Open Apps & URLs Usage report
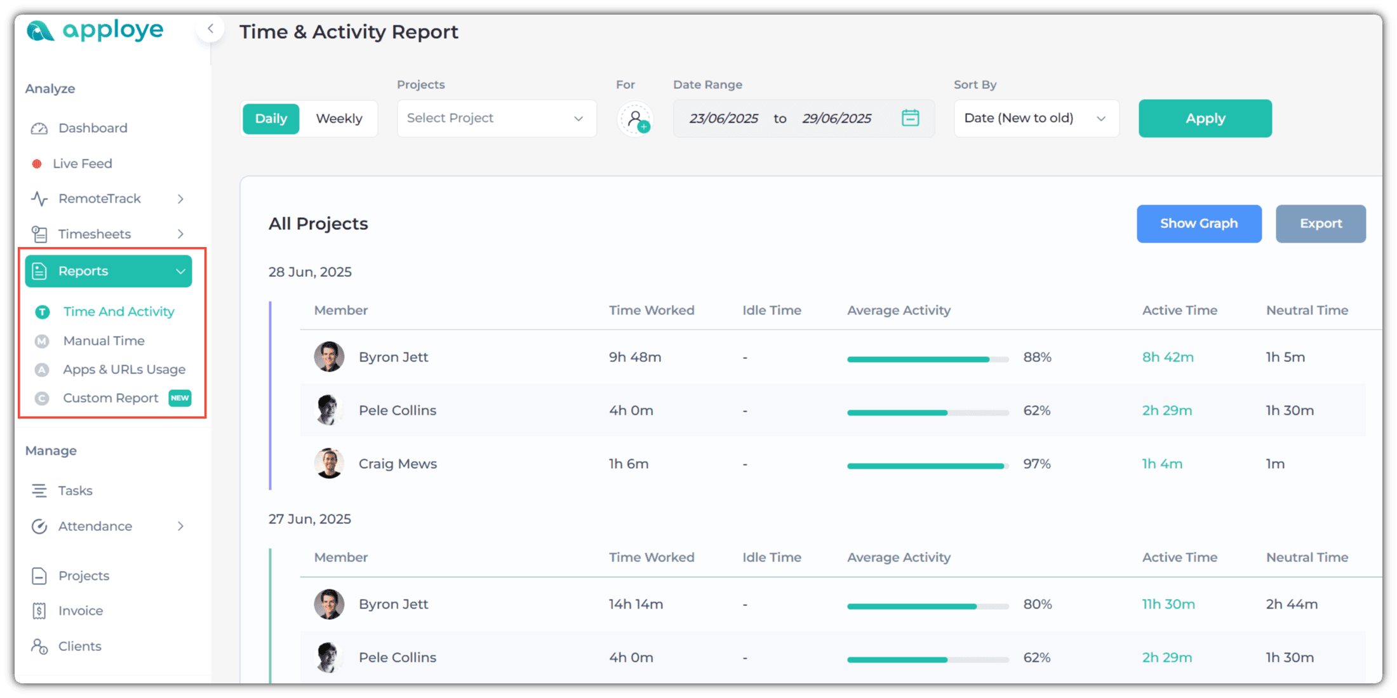The height and width of the screenshot is (698, 1397). point(124,370)
